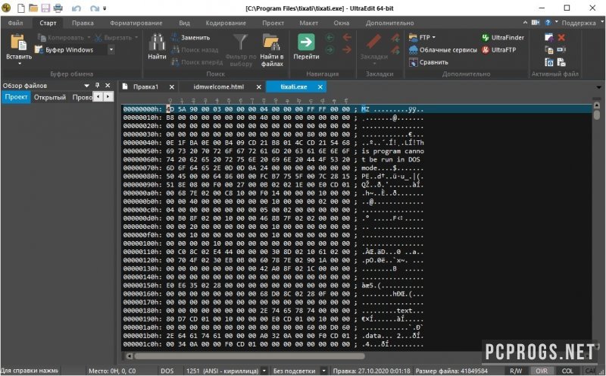
Task: Switch to Правка ribbon tab
Action: tap(83, 23)
